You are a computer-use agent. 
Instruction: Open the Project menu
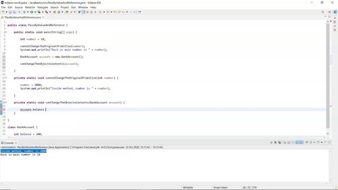(64, 7)
